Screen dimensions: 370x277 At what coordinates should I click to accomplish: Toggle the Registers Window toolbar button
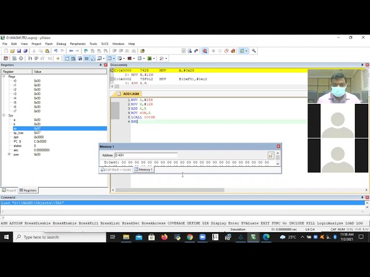coord(87,58)
